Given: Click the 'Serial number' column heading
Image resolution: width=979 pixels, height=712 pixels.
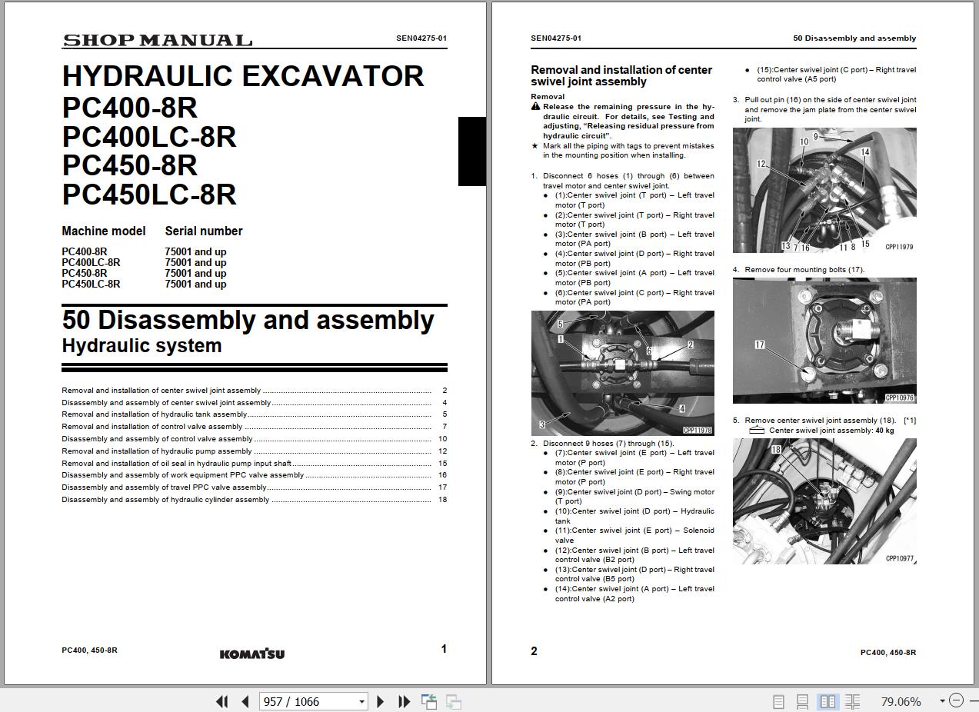Looking at the screenshot, I should (x=204, y=231).
